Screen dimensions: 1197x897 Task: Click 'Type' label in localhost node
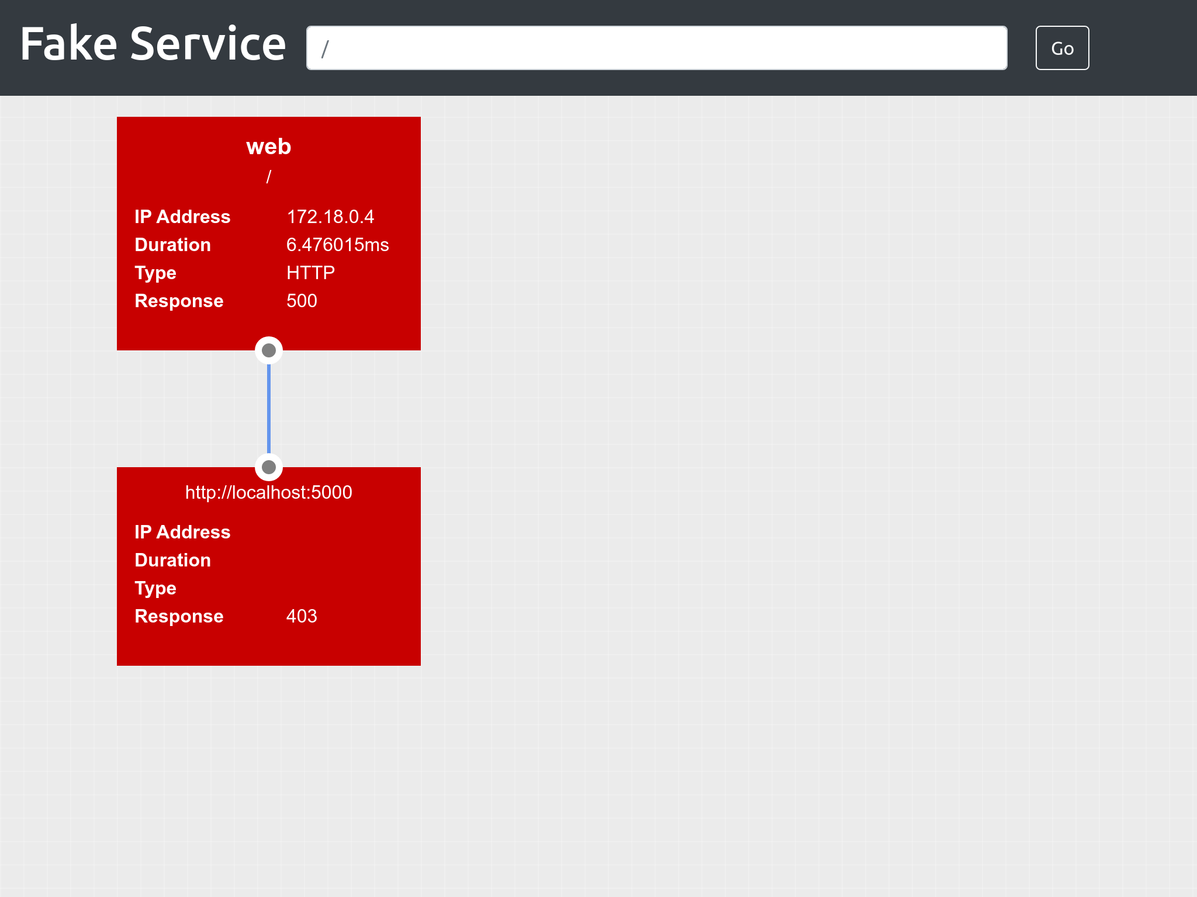(x=155, y=588)
